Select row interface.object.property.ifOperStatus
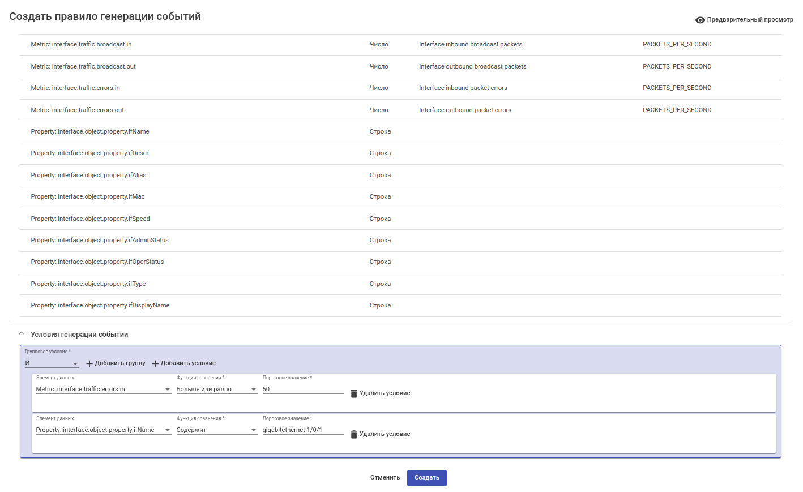Screen dimensions: 803x492 [x=97, y=262]
